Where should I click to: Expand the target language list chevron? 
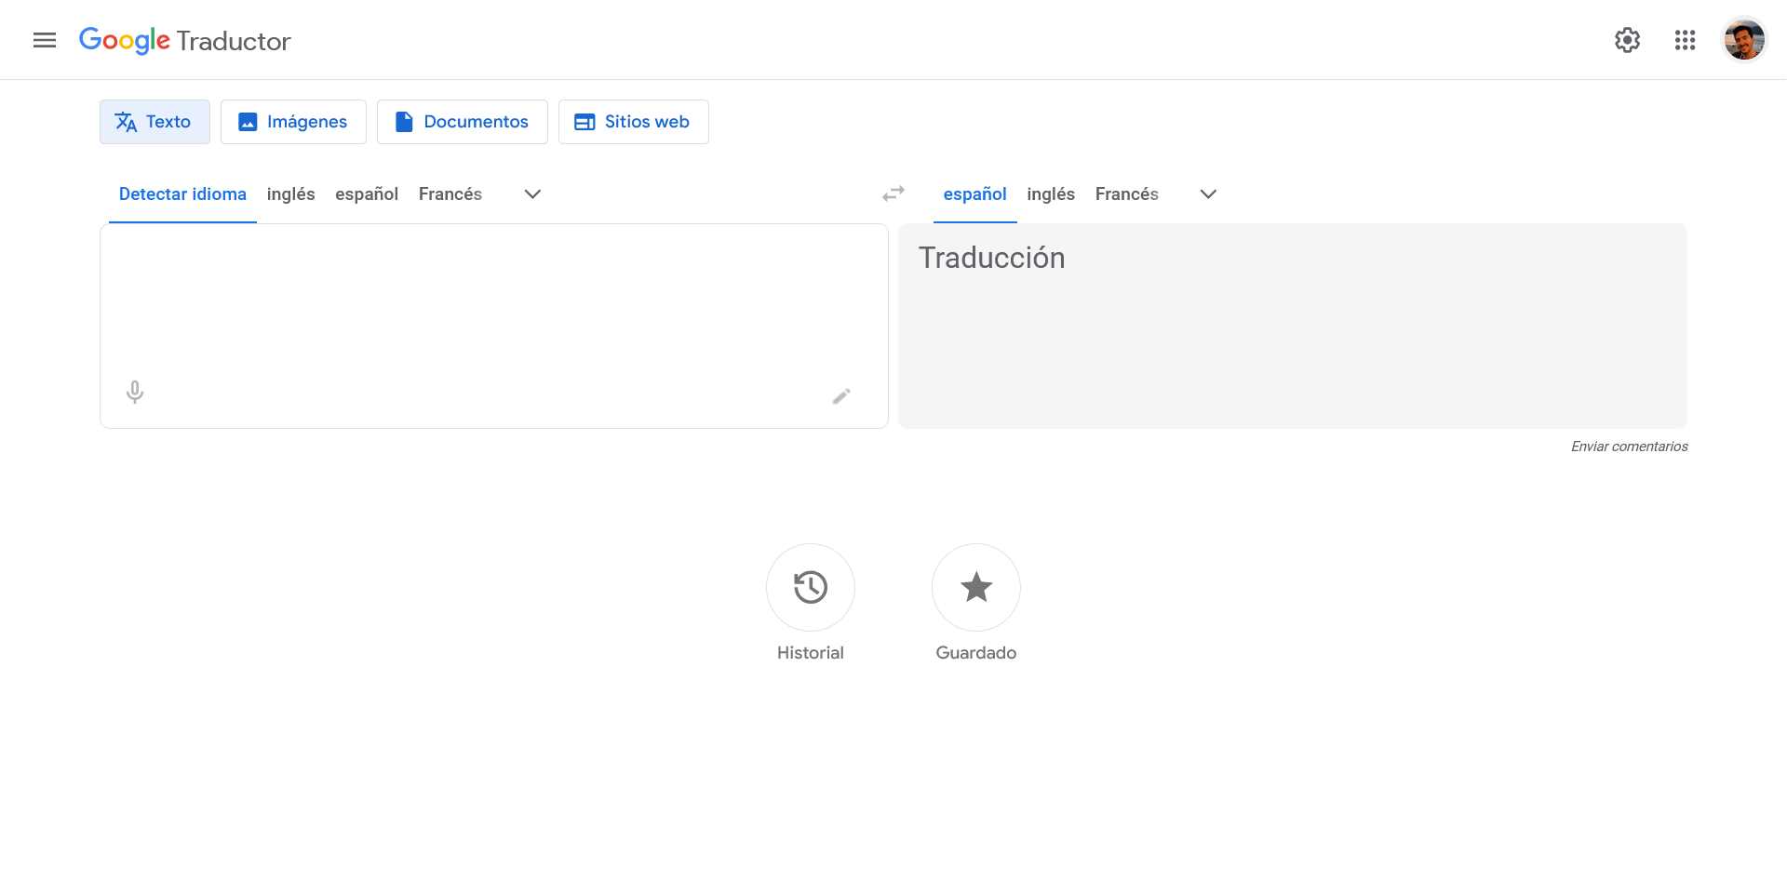(1207, 193)
